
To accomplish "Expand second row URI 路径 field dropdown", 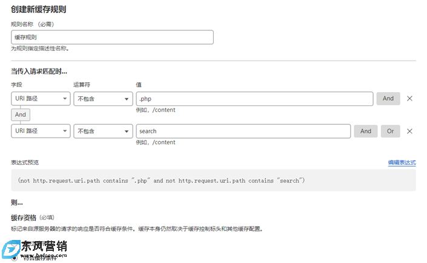I will [41, 131].
